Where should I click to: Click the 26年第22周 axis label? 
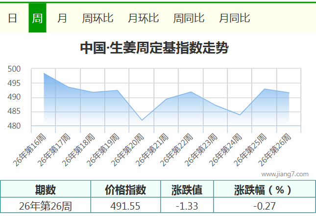coord(177,150)
